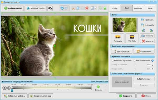Increase Размер отражения value with stepper
This screenshot has width=158, height=100.
tap(152, 64)
